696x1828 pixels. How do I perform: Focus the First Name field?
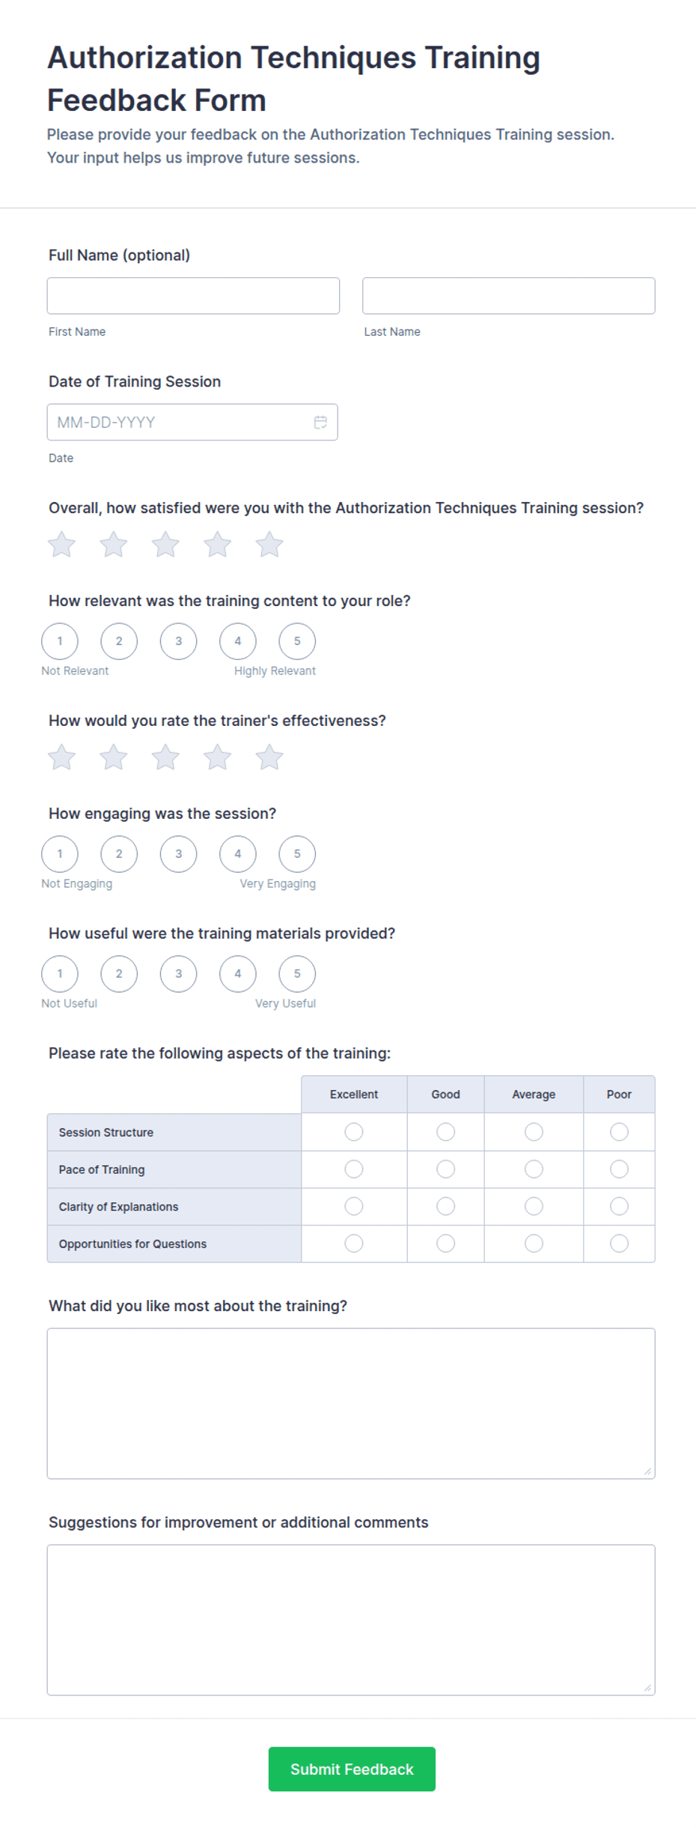point(193,296)
